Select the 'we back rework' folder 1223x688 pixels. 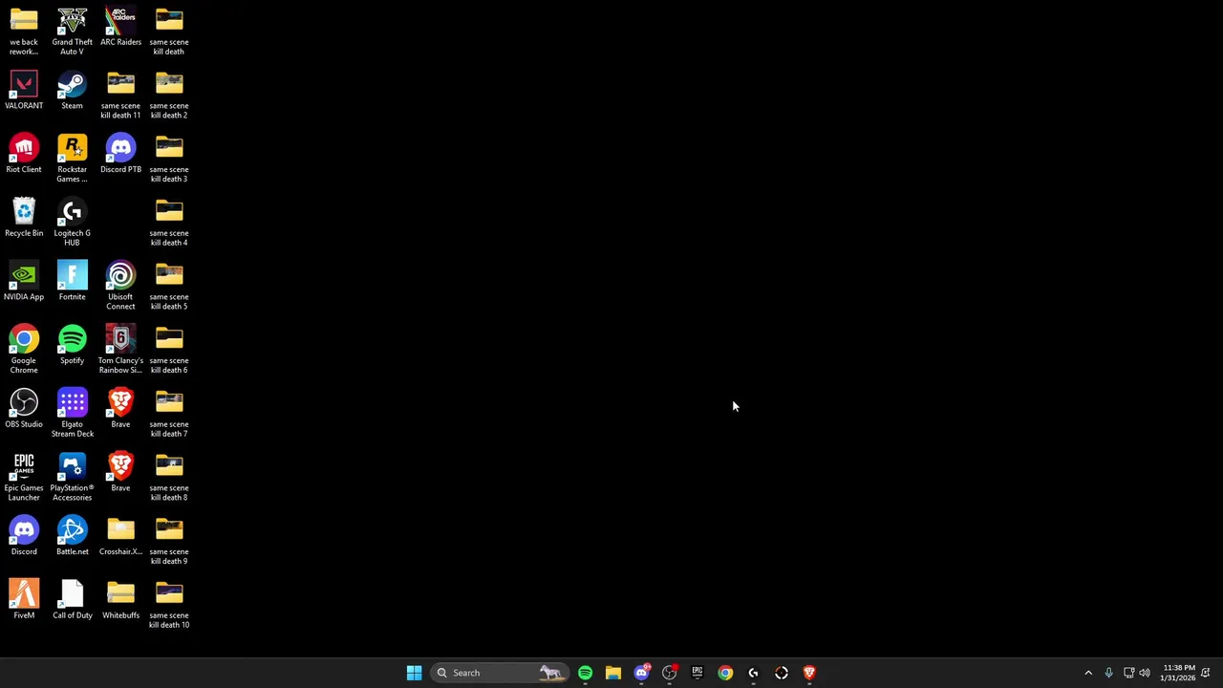click(x=24, y=32)
